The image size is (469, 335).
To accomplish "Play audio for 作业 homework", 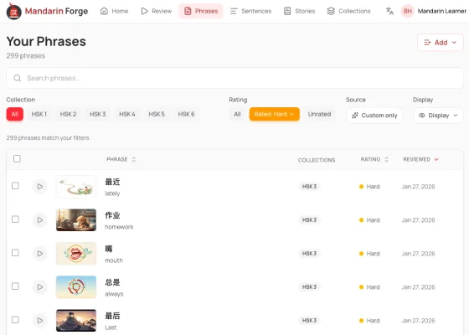I will tap(40, 220).
